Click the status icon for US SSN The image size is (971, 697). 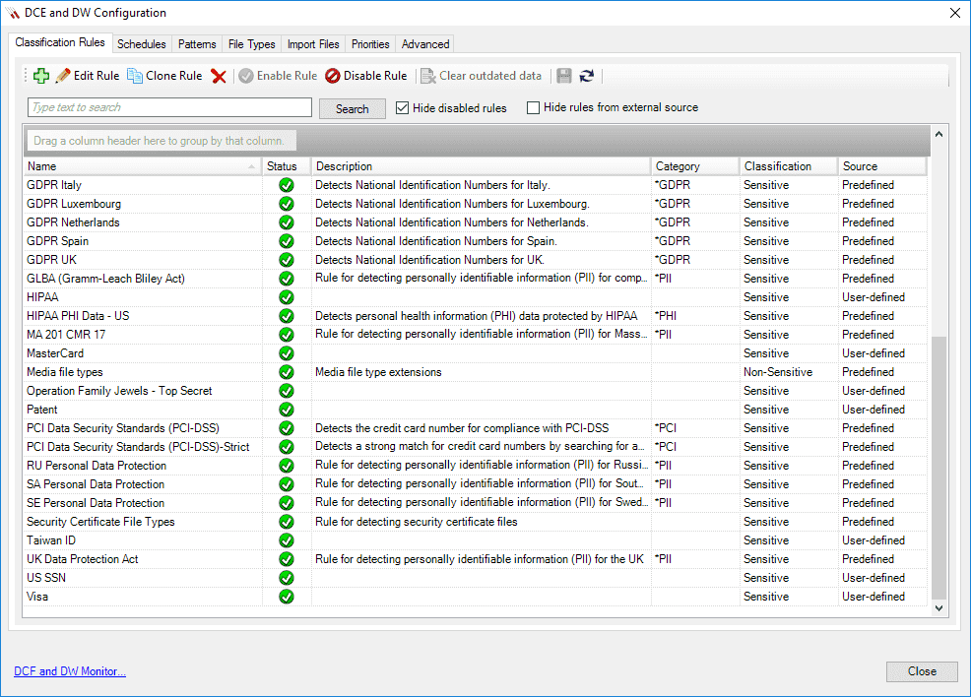(x=287, y=578)
